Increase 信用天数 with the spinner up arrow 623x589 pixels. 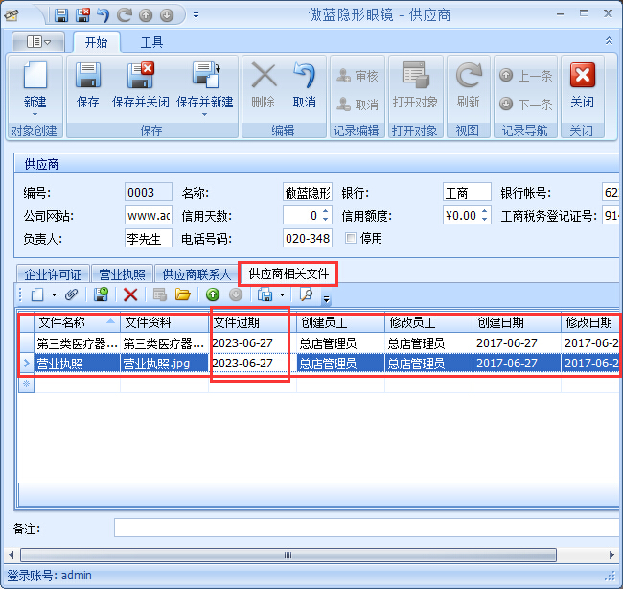tap(325, 211)
